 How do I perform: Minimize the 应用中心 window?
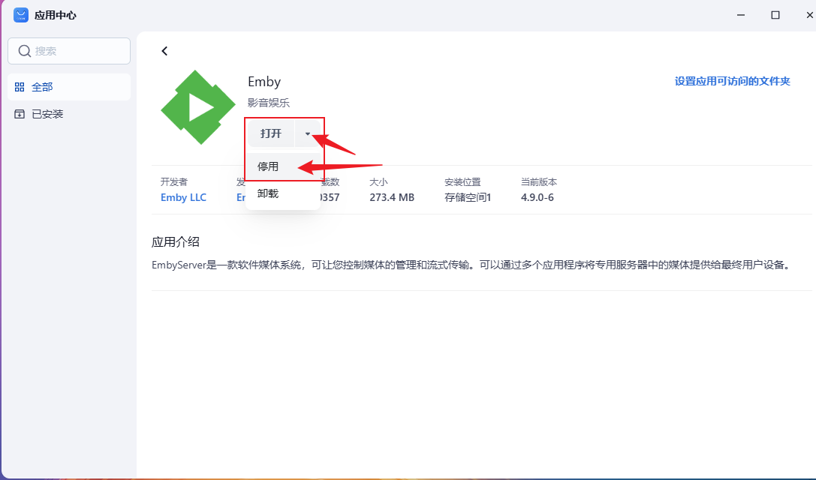tap(741, 15)
